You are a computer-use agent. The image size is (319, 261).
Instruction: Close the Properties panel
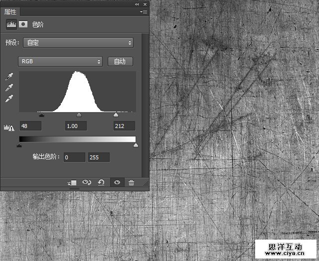(145, 4)
